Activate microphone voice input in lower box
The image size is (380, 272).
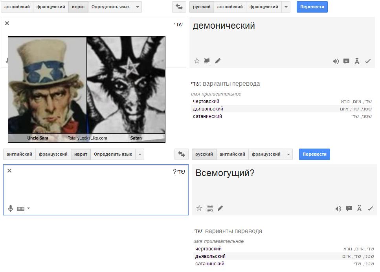point(11,208)
